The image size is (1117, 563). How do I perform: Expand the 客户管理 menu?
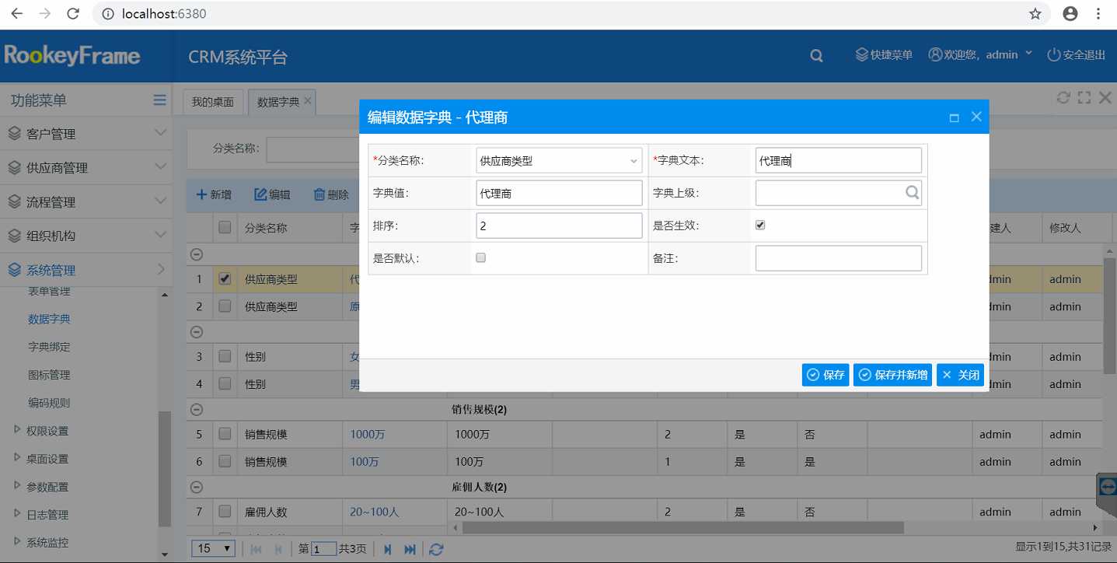tap(86, 133)
